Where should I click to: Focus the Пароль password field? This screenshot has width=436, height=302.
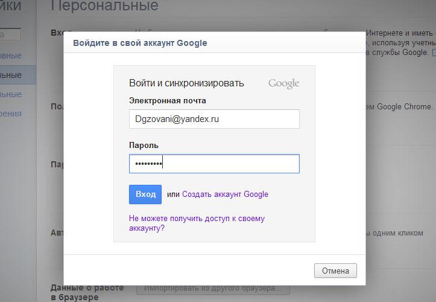tap(214, 164)
